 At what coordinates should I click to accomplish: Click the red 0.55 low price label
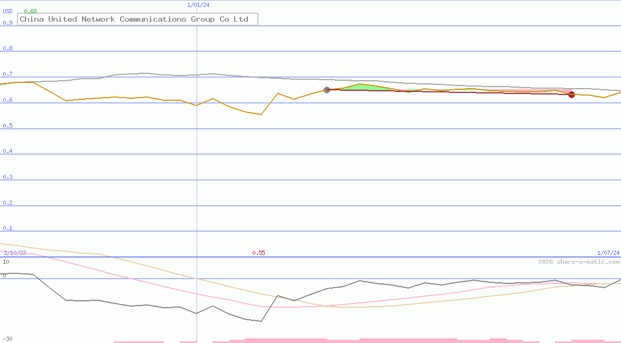[x=258, y=253]
